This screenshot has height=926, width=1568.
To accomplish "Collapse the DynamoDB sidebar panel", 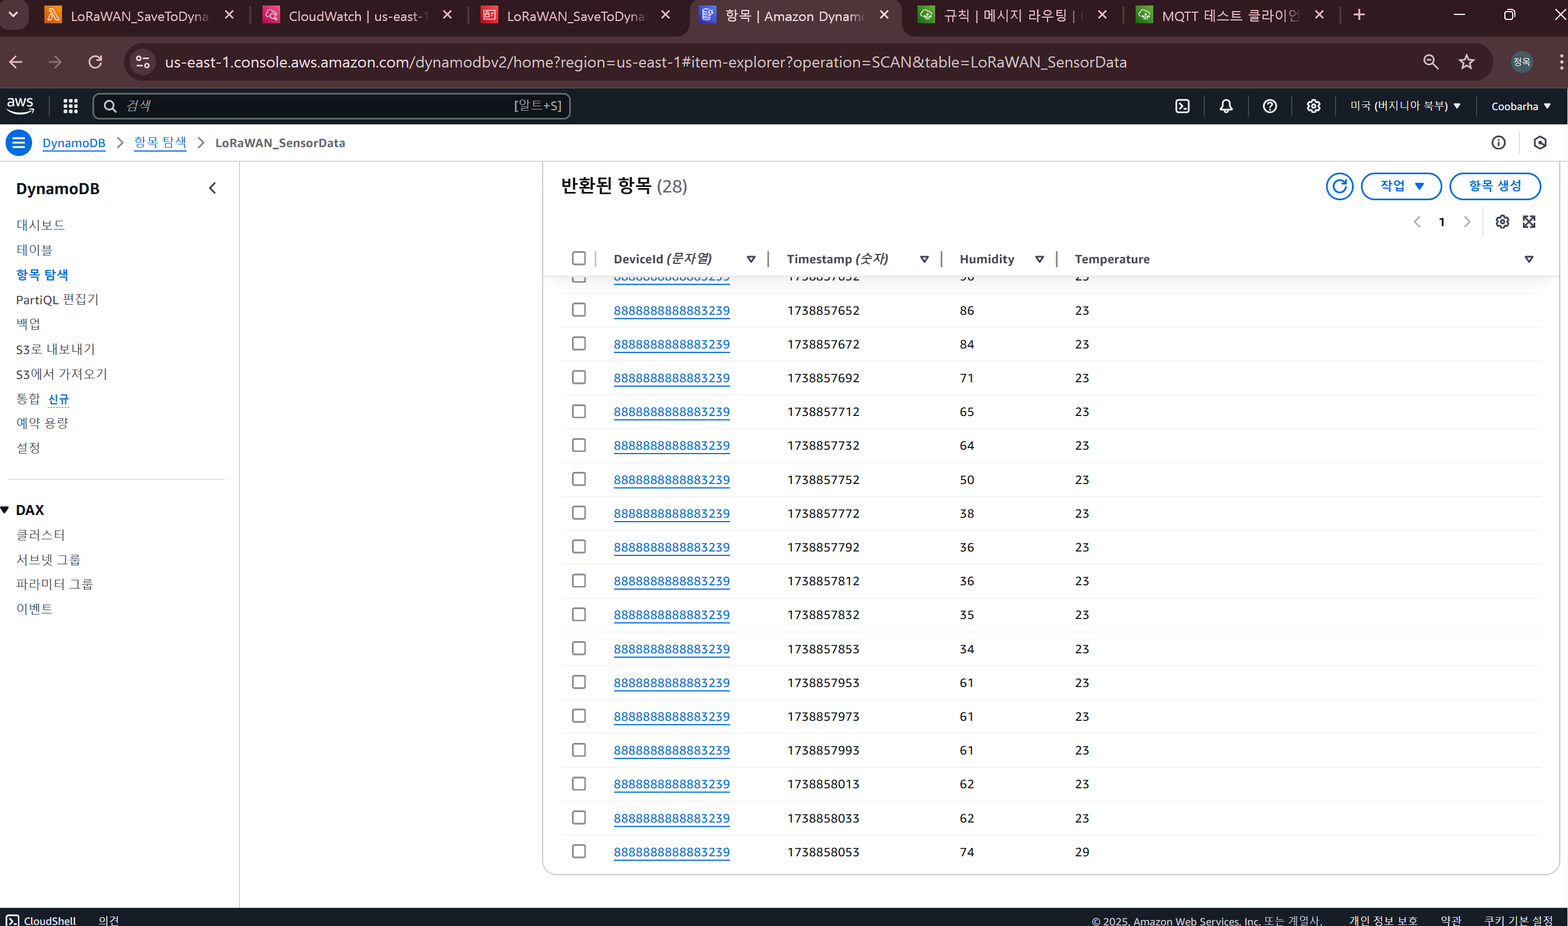I will [212, 189].
